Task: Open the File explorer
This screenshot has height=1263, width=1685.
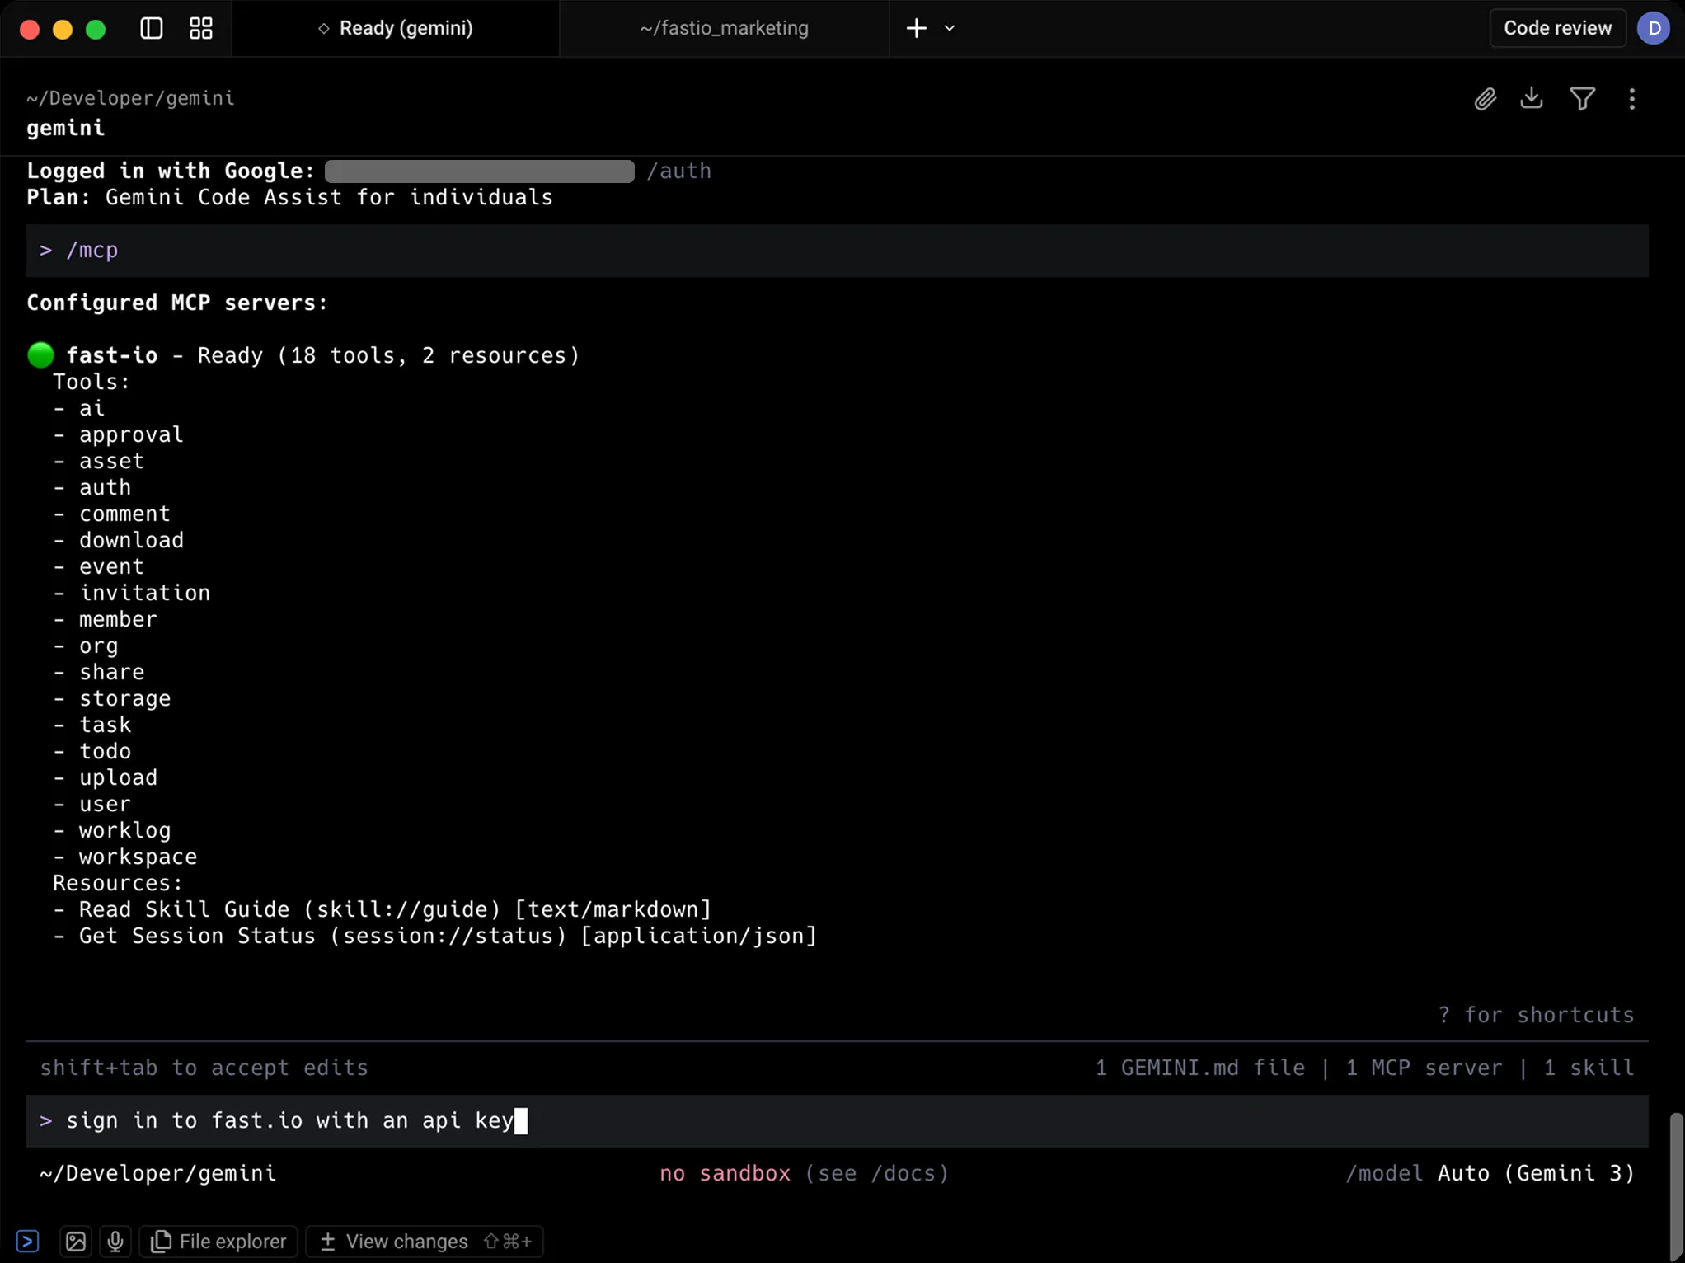Action: point(218,1241)
